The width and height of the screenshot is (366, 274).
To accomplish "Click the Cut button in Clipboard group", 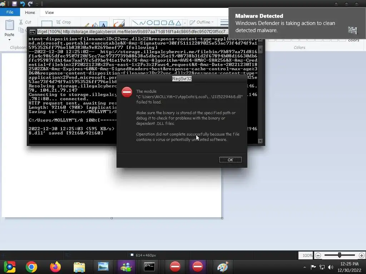I will pos(25,22).
